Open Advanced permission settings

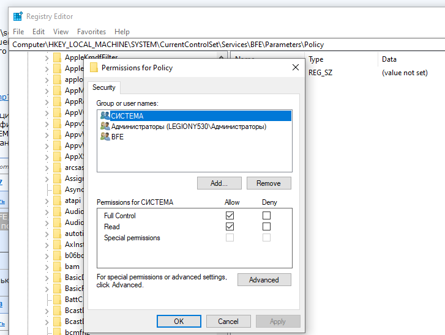264,280
